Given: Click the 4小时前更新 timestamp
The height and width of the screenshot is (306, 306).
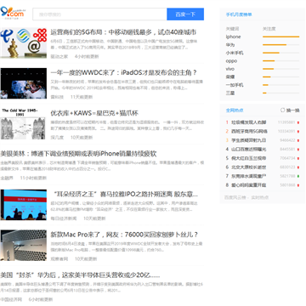Looking at the screenshot, I should 87,56.
